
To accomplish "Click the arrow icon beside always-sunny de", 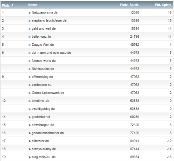I will point(30,149).
